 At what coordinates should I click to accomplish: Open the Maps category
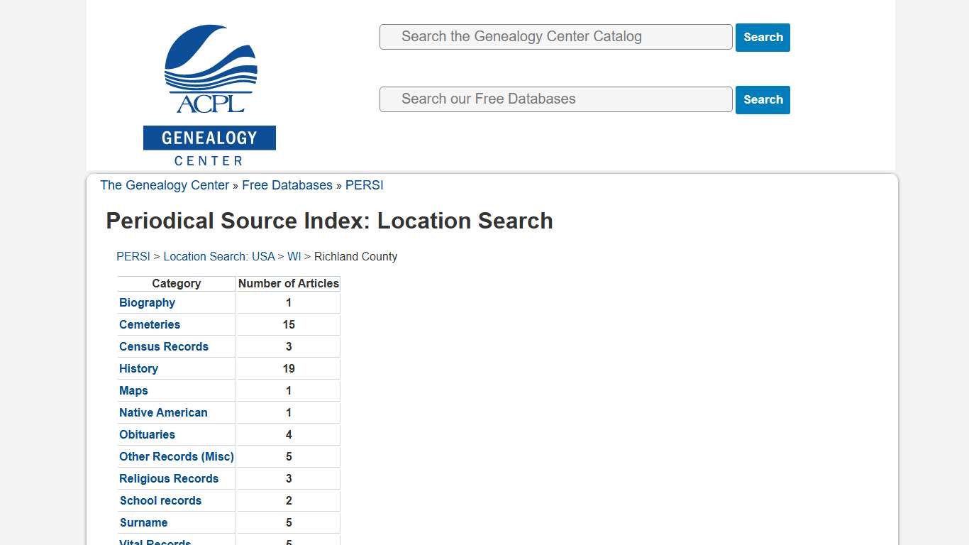pos(133,390)
